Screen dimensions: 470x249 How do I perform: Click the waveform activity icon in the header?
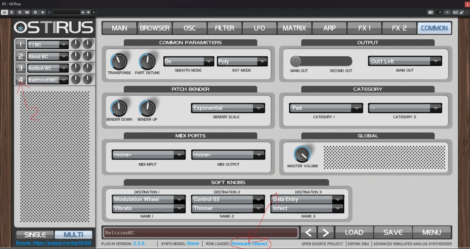pos(447,12)
